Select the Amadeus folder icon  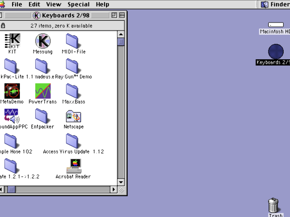tap(43, 66)
